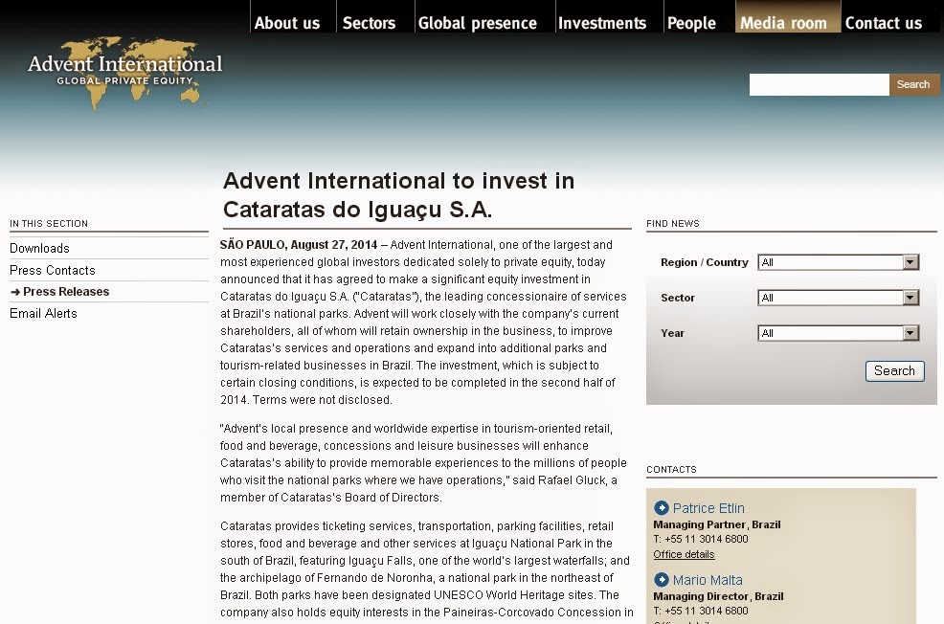Click the 'FIND NEWS' heading
944x624 pixels.
coord(673,224)
